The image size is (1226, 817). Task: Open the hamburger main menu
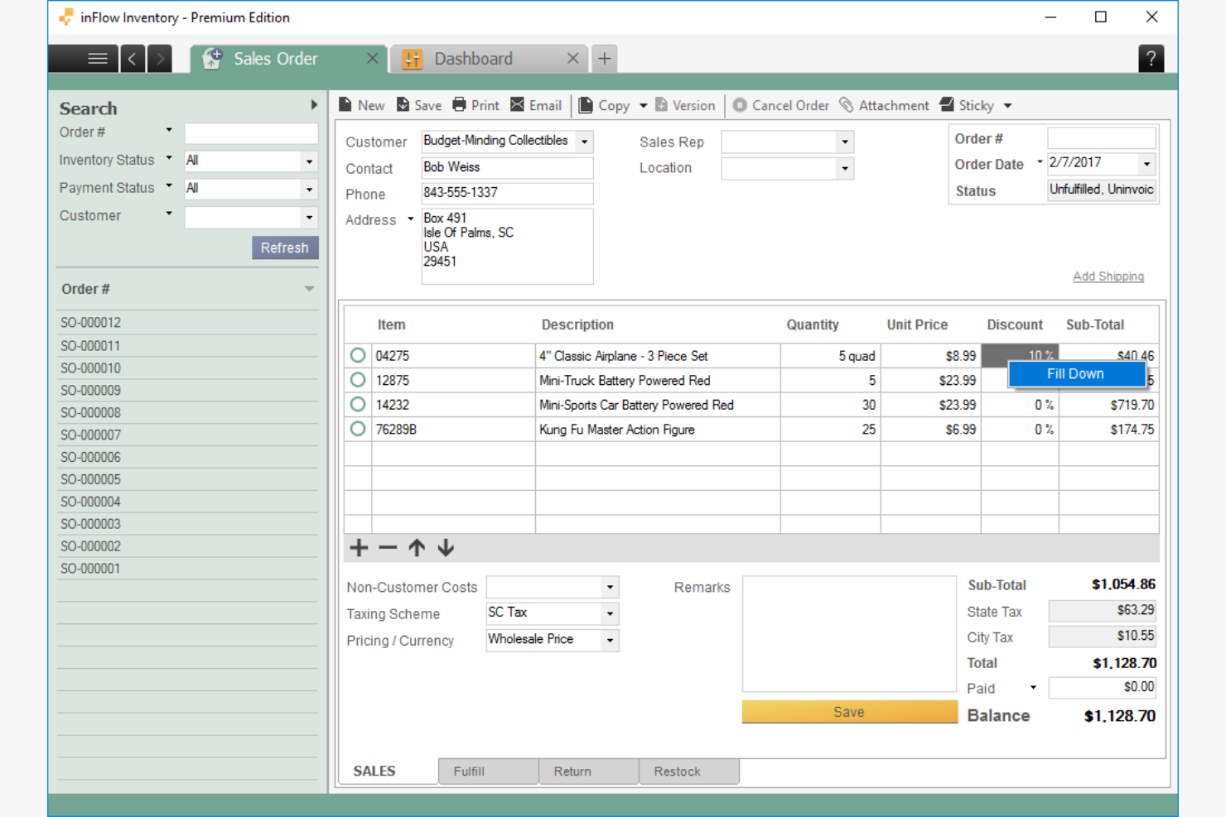point(97,59)
